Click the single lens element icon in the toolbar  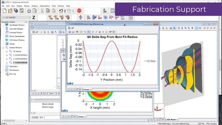click(81, 17)
